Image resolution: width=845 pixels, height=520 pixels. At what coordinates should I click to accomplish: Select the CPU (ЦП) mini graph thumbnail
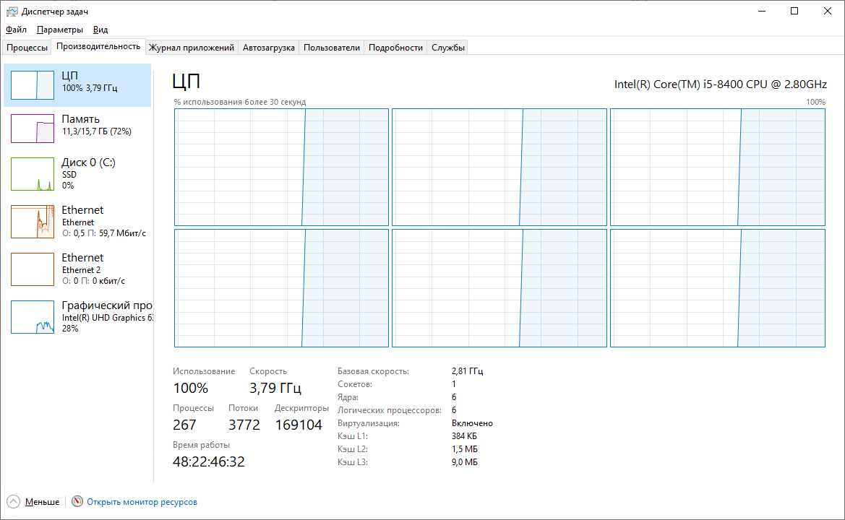coord(33,84)
